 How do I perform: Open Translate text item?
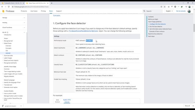pyautogui.click(x=8, y=85)
